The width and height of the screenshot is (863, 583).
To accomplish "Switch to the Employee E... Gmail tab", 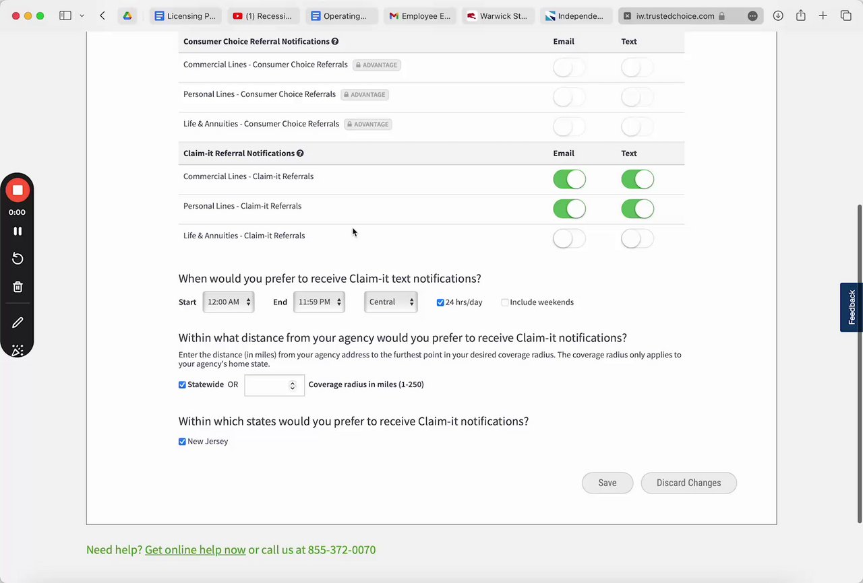I will point(419,15).
